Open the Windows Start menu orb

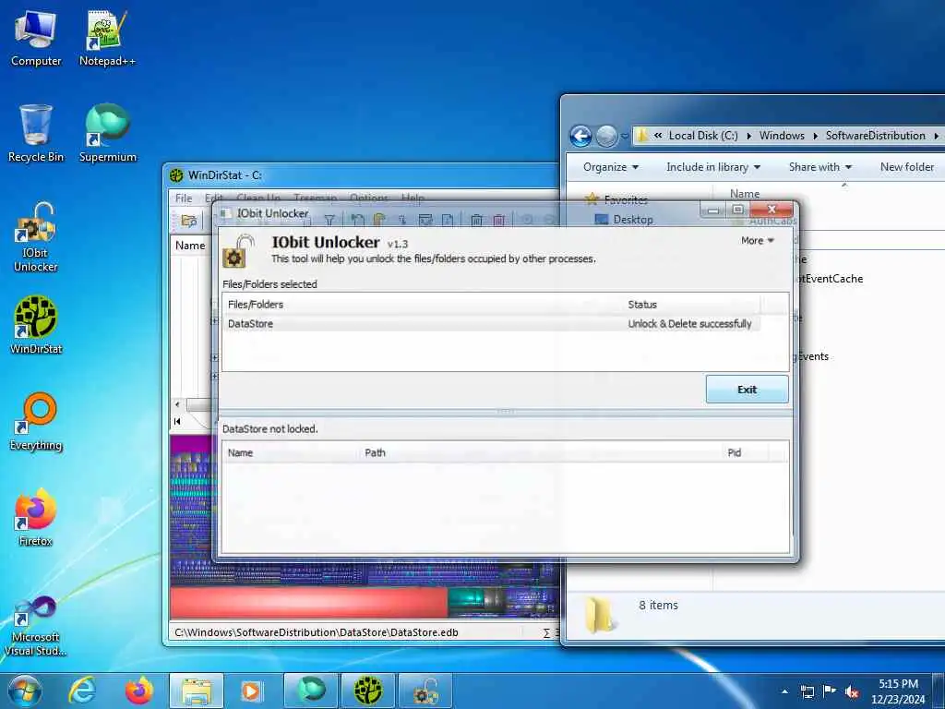(25, 691)
